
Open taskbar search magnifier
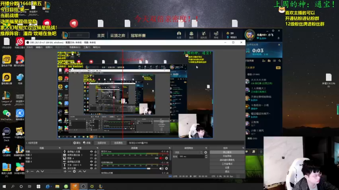(x=13, y=186)
